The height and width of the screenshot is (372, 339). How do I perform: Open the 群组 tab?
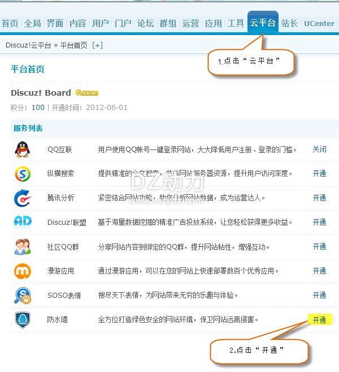pos(168,23)
